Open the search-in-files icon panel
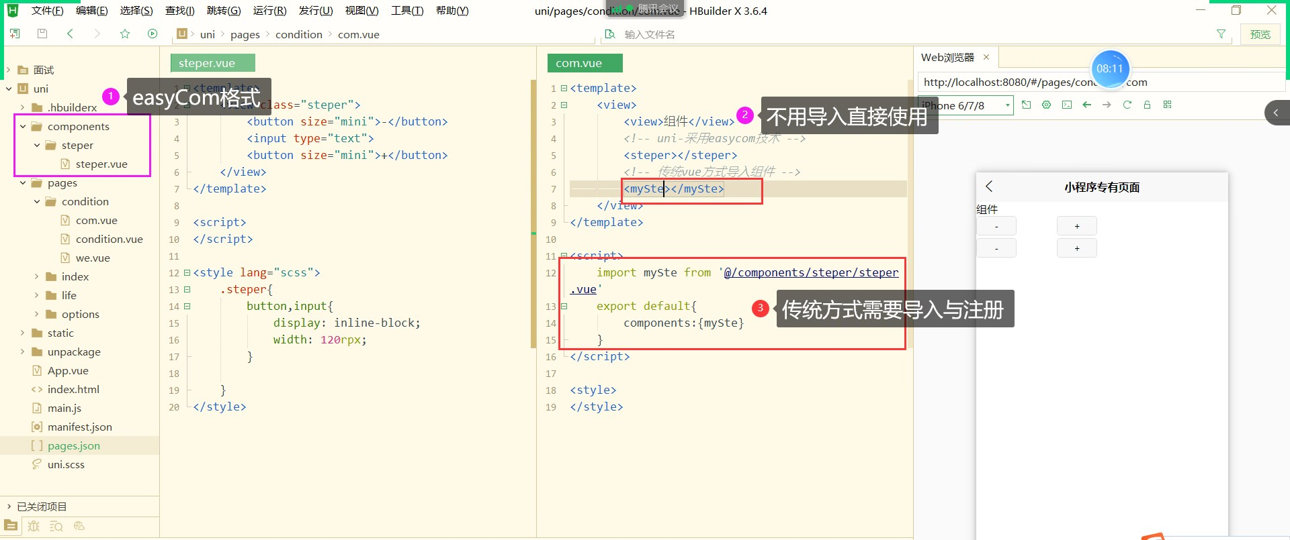Viewport: 1290px width, 540px height. (x=56, y=526)
